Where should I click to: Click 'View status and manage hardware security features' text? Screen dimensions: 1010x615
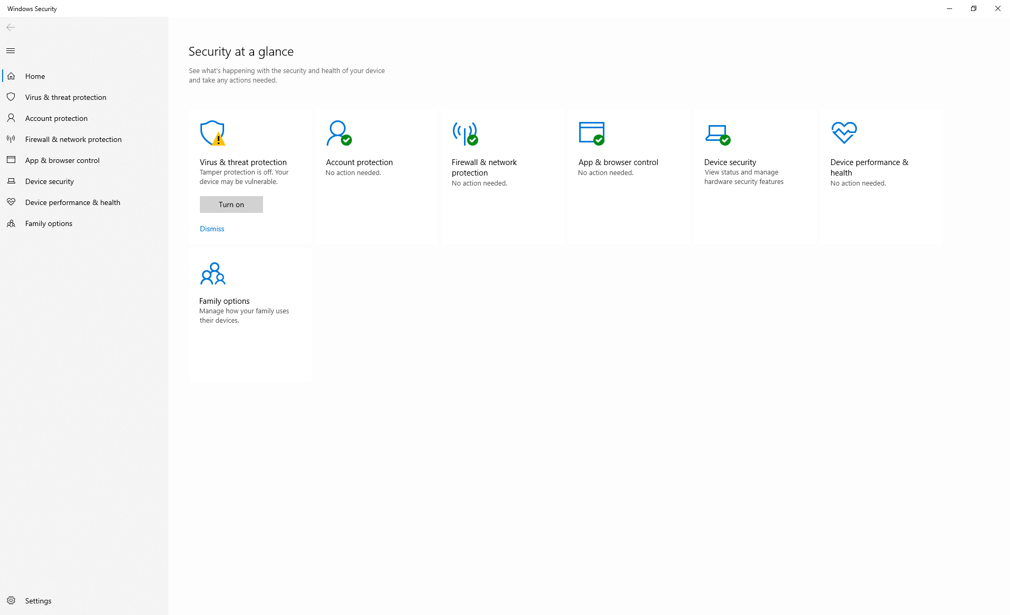coord(744,177)
